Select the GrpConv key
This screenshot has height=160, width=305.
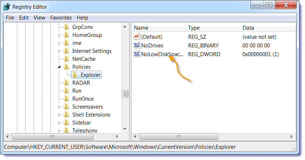[x=82, y=27]
